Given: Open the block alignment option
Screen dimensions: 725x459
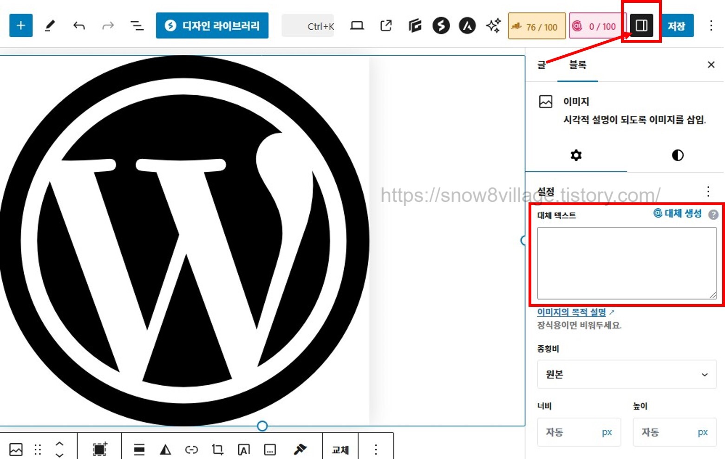Looking at the screenshot, I should 139,449.
